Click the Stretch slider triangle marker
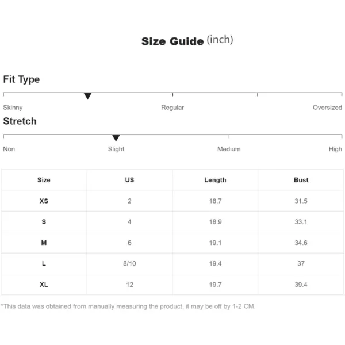Screen dimensions: 345x345 click(116, 138)
